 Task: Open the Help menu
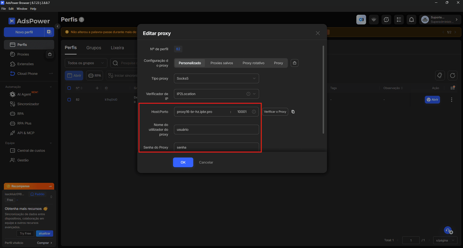[x=33, y=9]
